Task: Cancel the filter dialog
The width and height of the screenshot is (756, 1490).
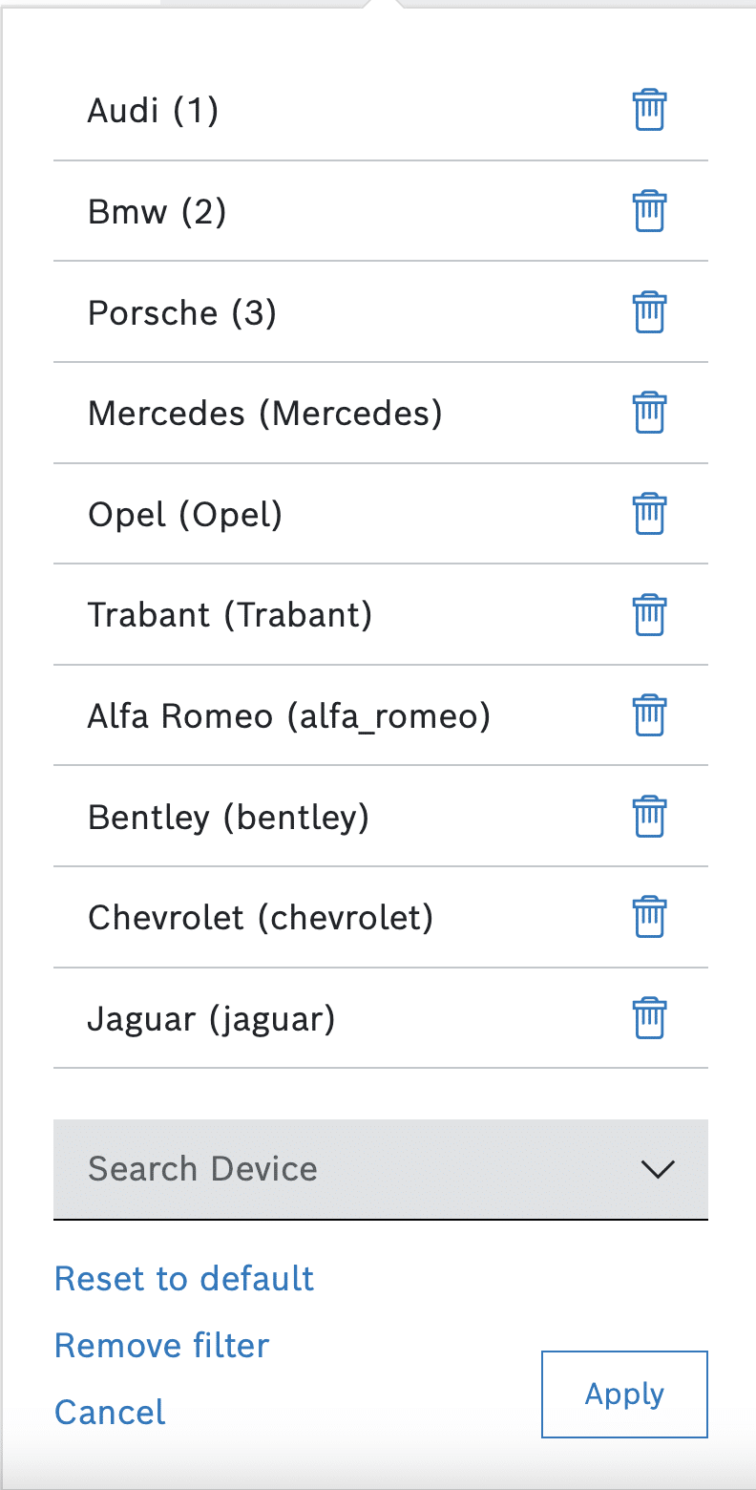Action: click(x=110, y=1412)
